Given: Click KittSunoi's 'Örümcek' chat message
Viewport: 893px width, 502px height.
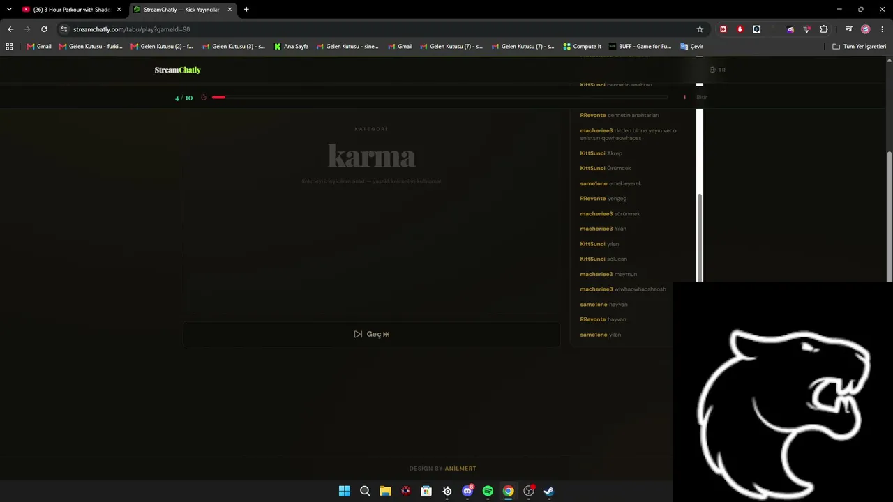Looking at the screenshot, I should coord(606,168).
